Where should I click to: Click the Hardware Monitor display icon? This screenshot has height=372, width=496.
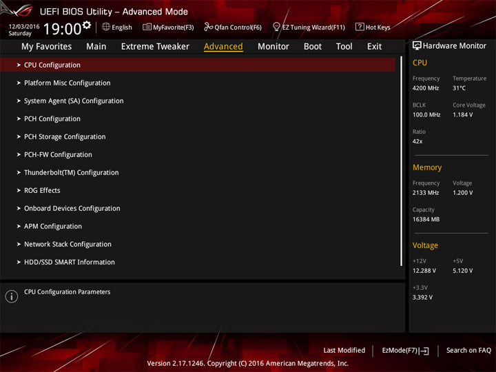417,45
